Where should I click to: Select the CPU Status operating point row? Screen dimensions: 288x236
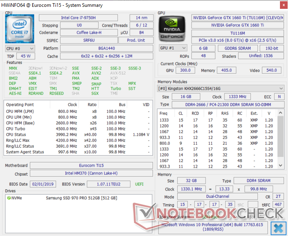point(78,135)
